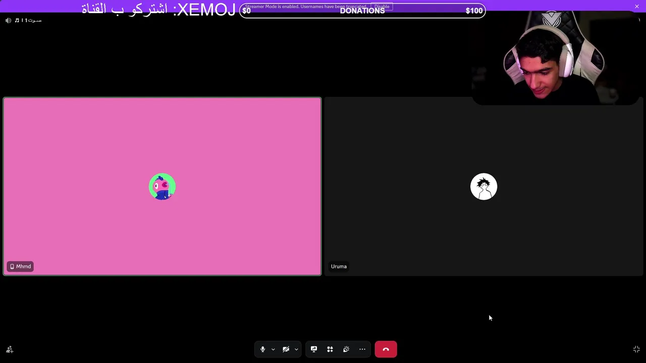Click Mhmd's avatar

162,187
